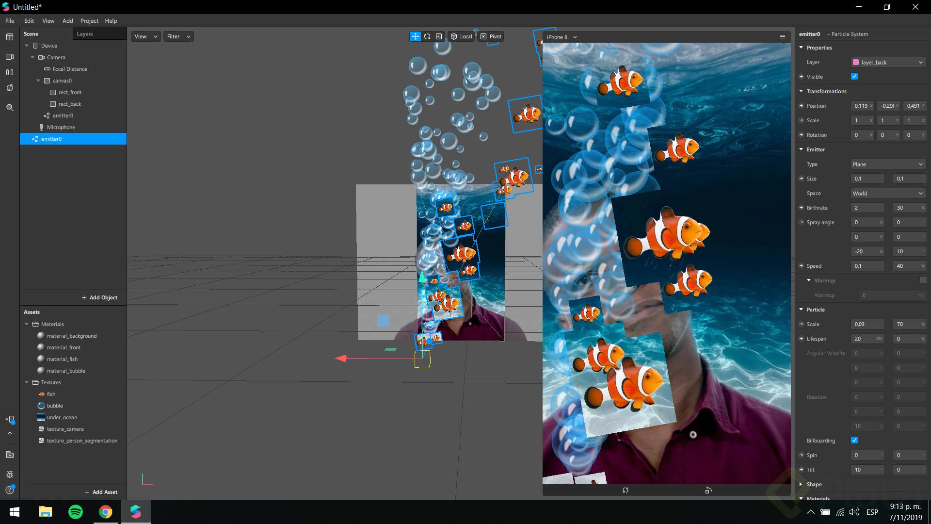
Task: Select the scale tool in viewport toolbar
Action: pos(439,36)
